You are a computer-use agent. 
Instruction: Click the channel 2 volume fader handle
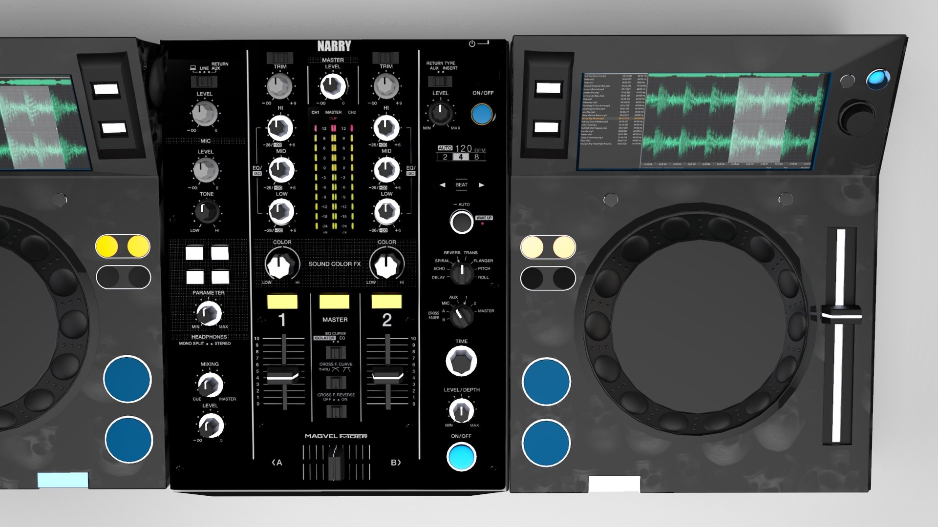(x=388, y=376)
